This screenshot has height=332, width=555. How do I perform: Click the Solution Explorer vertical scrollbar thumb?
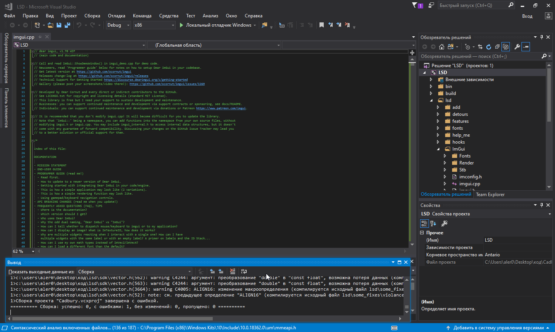coord(549,96)
